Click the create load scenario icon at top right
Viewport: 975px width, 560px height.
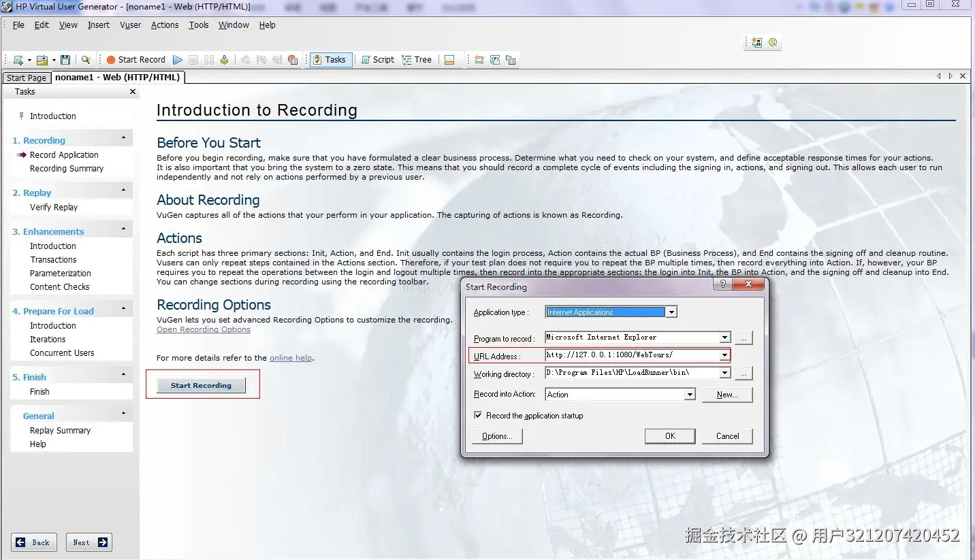tap(757, 42)
